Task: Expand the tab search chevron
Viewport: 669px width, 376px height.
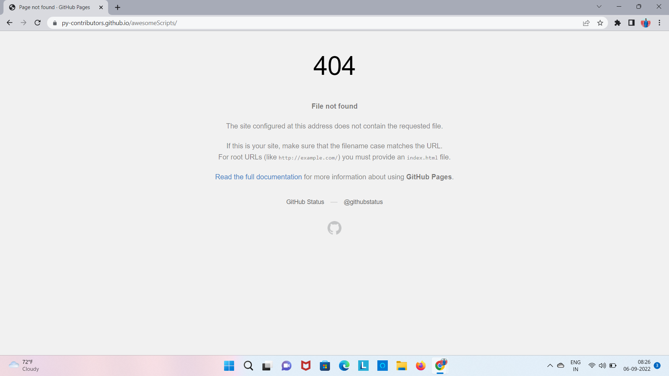Action: pyautogui.click(x=599, y=7)
